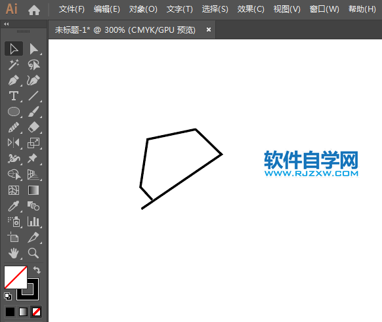Choose the Blend tool
Image resolution: width=382 pixels, height=322 pixels.
tap(34, 206)
